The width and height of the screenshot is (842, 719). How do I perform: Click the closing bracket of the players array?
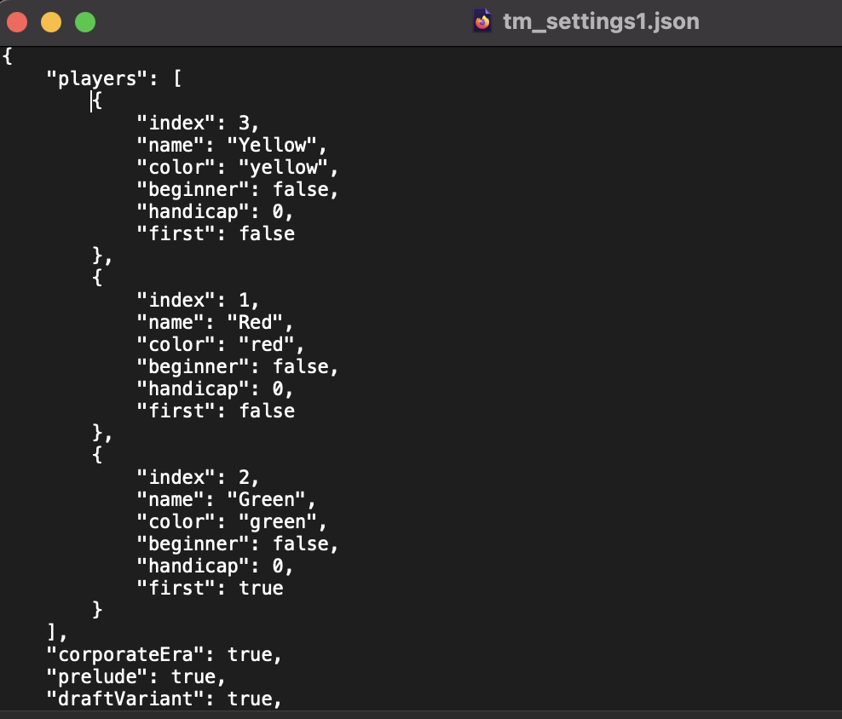point(51,632)
